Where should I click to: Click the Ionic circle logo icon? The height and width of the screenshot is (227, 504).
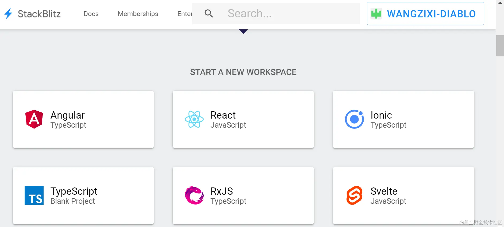click(354, 119)
